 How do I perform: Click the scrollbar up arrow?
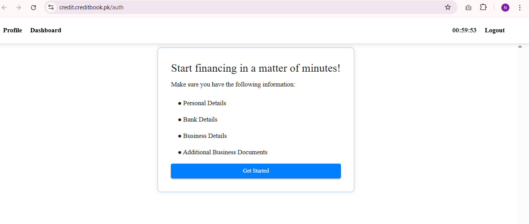(x=520, y=47)
